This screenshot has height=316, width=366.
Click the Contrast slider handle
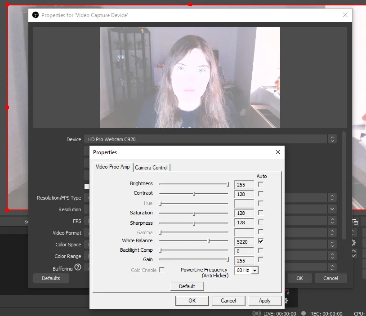pos(194,194)
